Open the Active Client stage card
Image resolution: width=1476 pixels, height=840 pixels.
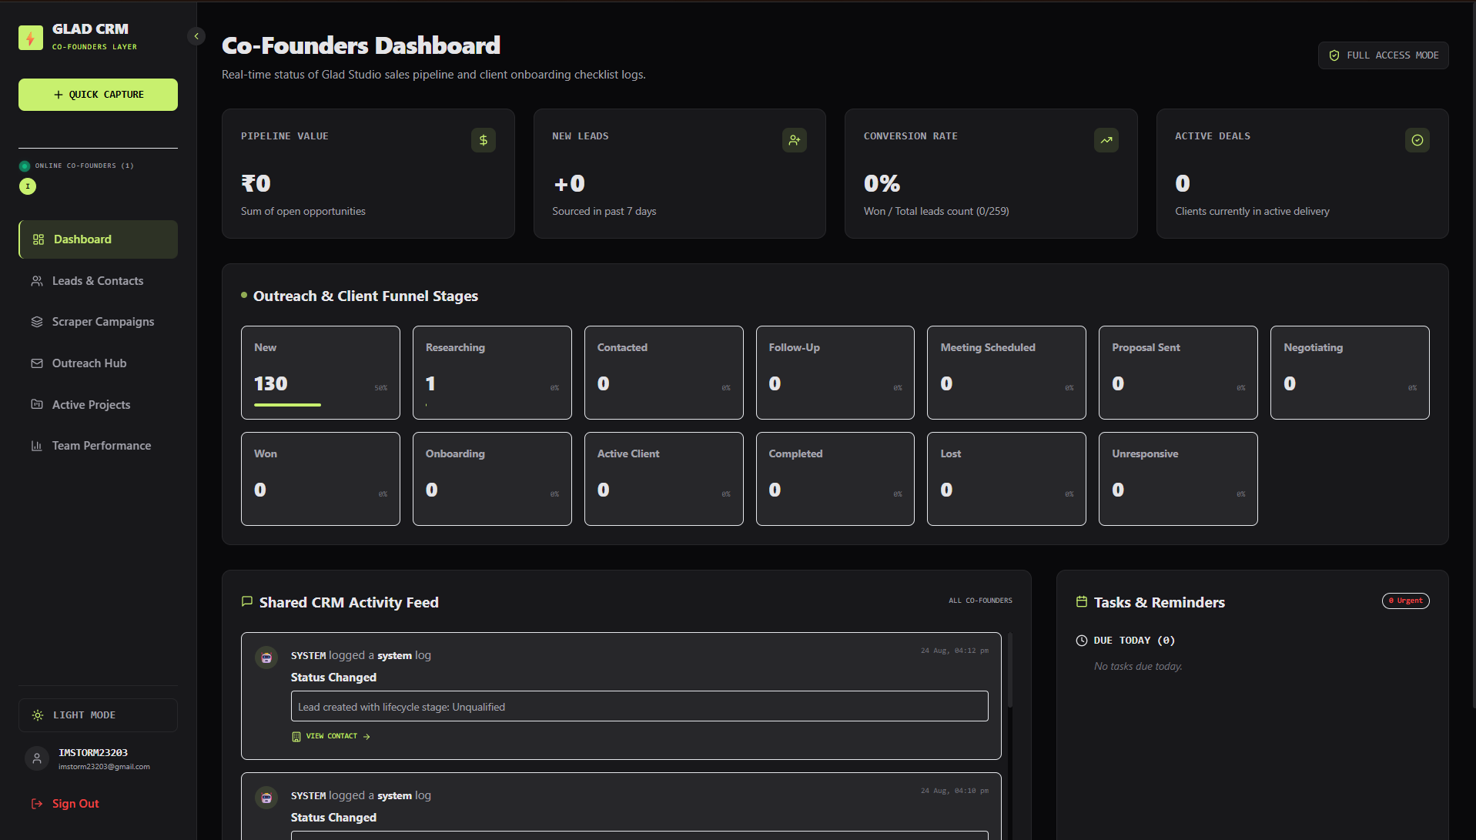(x=664, y=479)
